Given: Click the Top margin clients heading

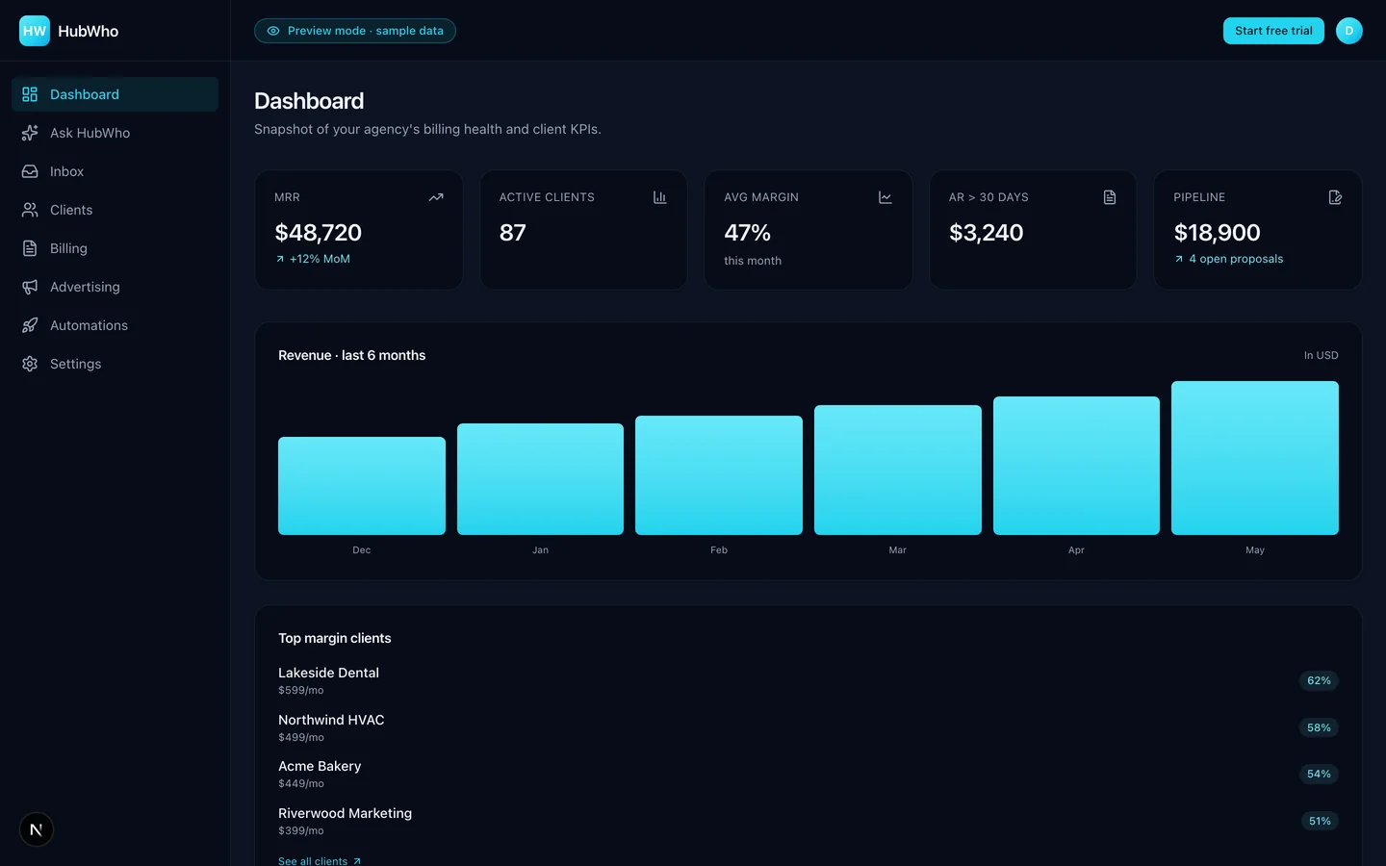Looking at the screenshot, I should pyautogui.click(x=335, y=638).
